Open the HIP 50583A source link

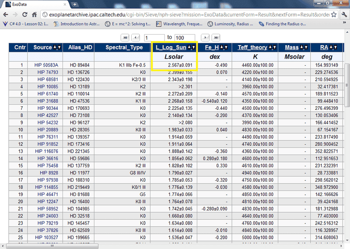coord(46,65)
